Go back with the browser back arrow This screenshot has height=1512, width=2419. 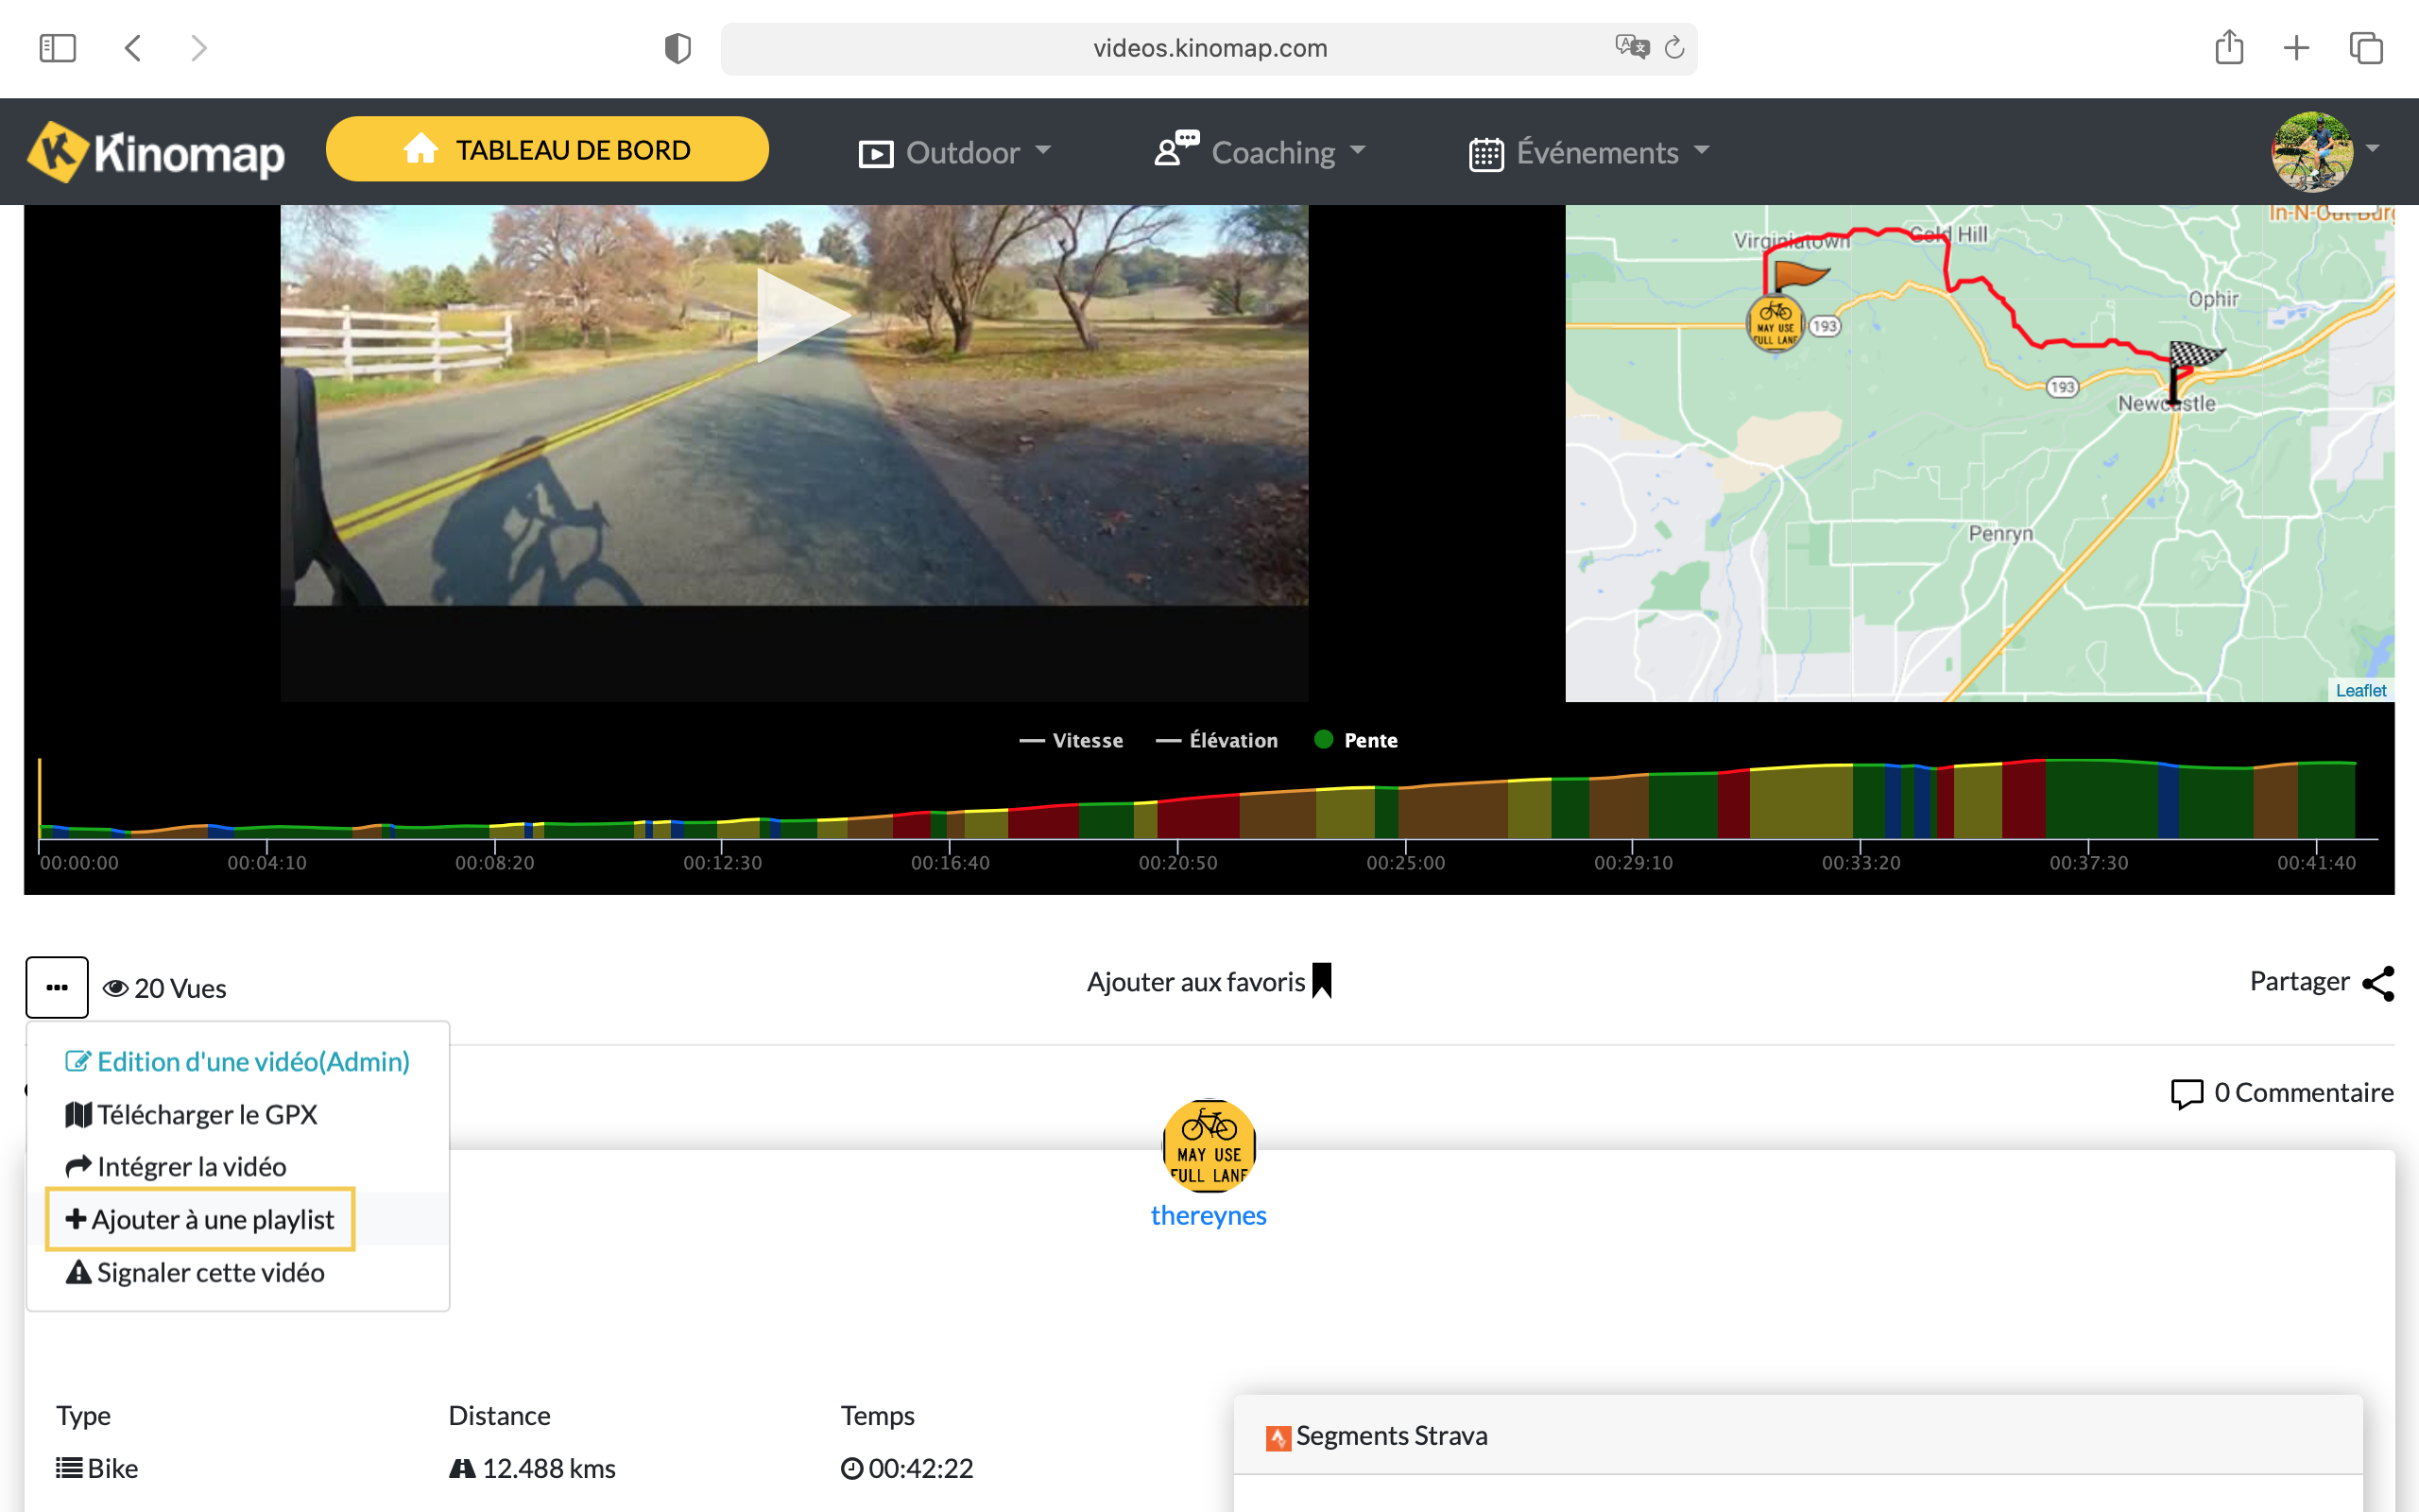click(133, 48)
